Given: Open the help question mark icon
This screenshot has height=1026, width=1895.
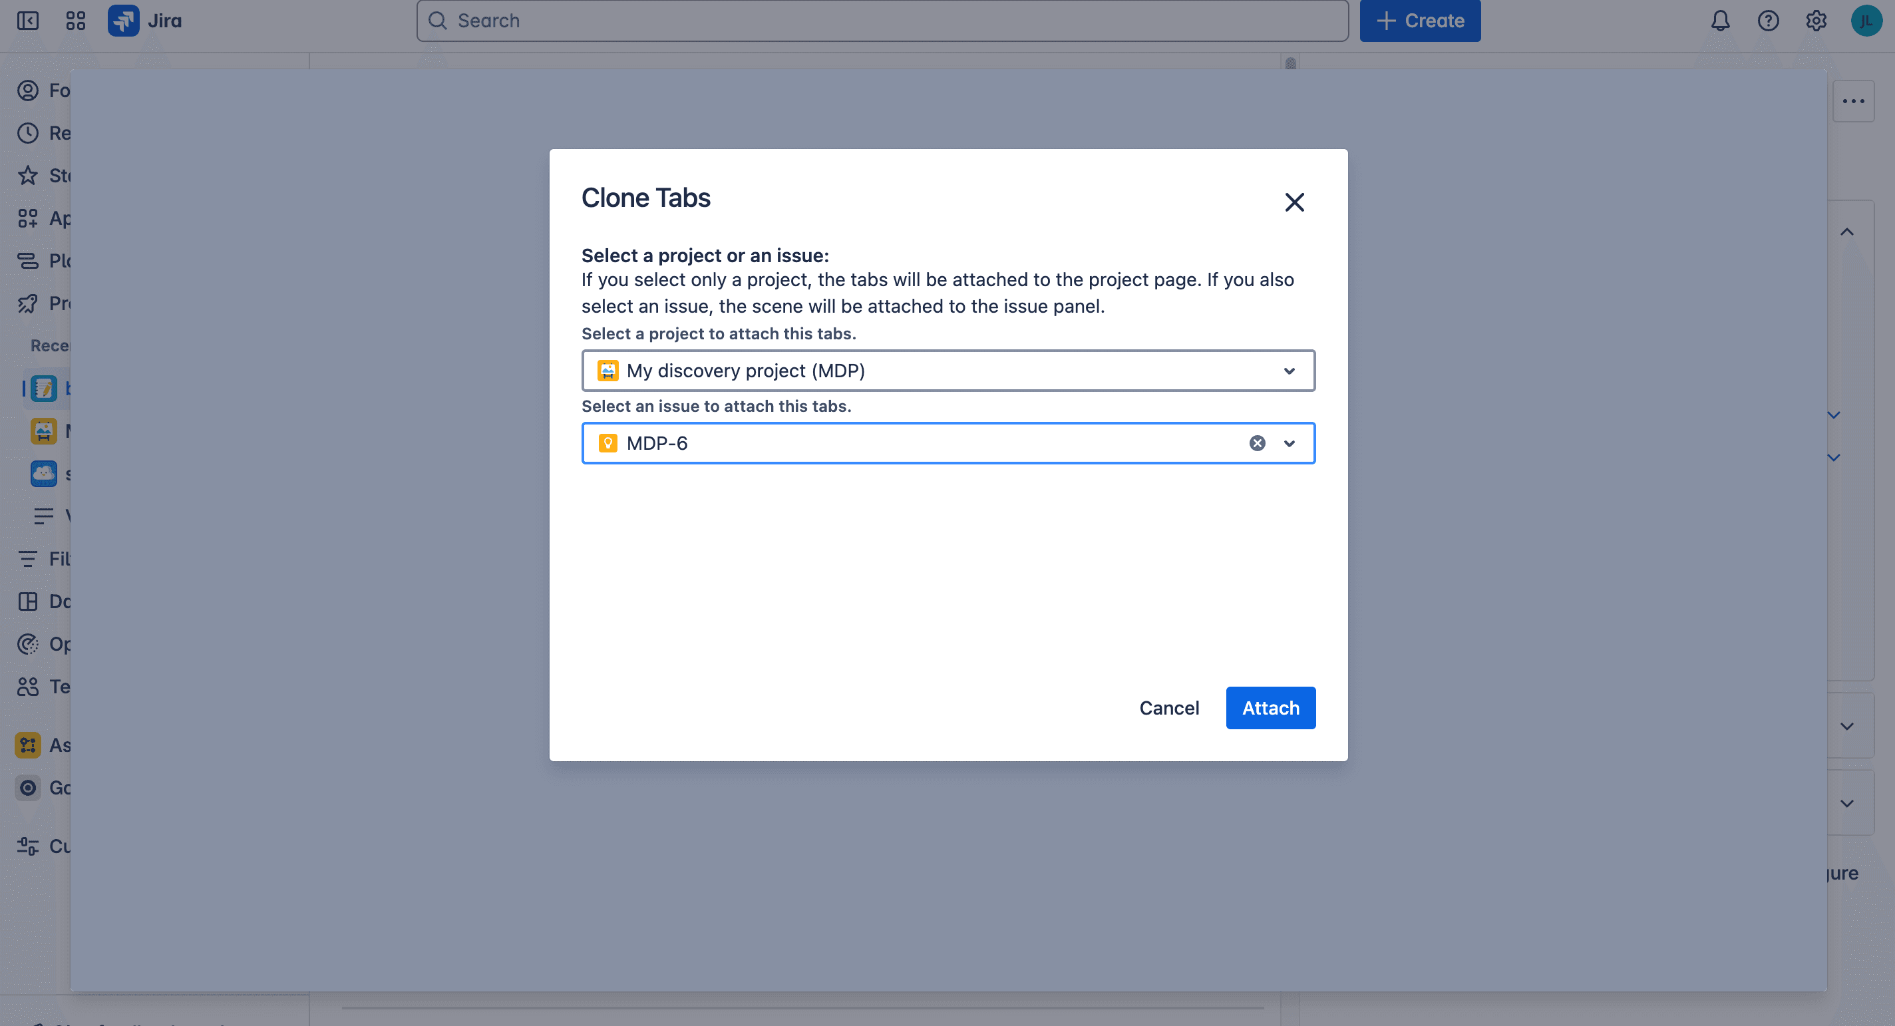Looking at the screenshot, I should [x=1769, y=21].
